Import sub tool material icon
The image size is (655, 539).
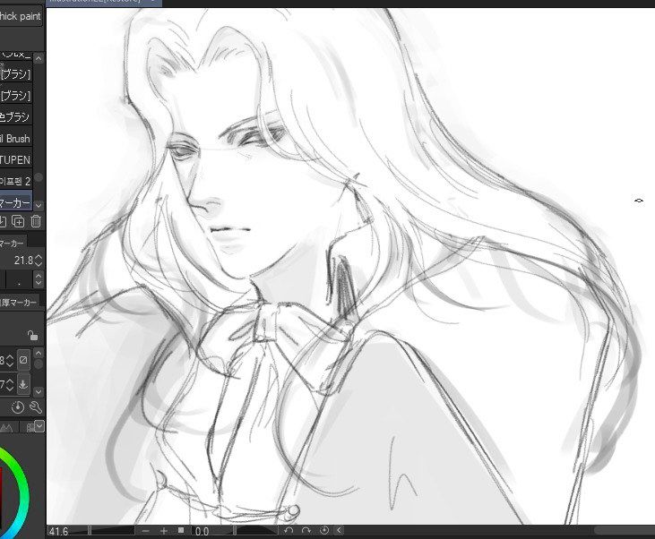3,221
